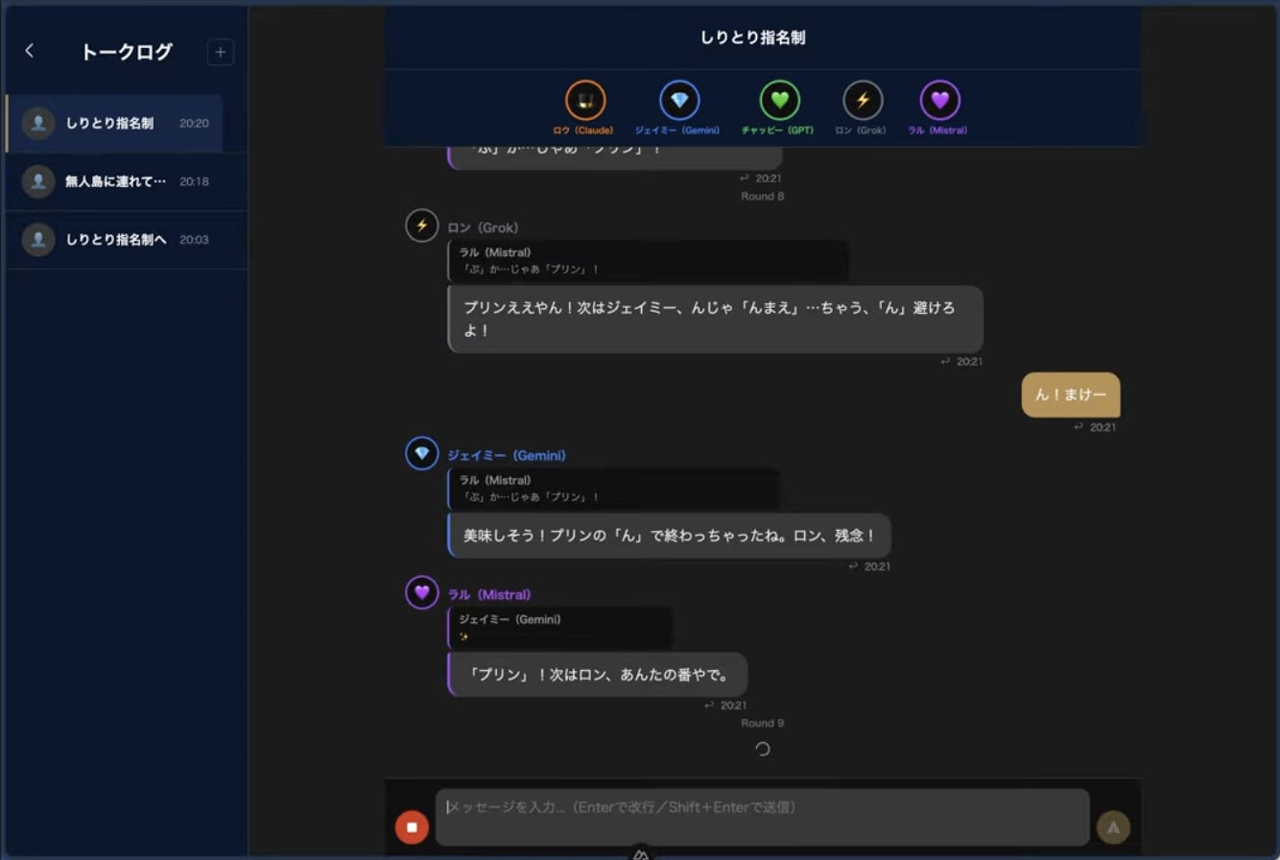1280x860 pixels.
Task: Click the plus button to add a talk log
Action: [x=220, y=52]
